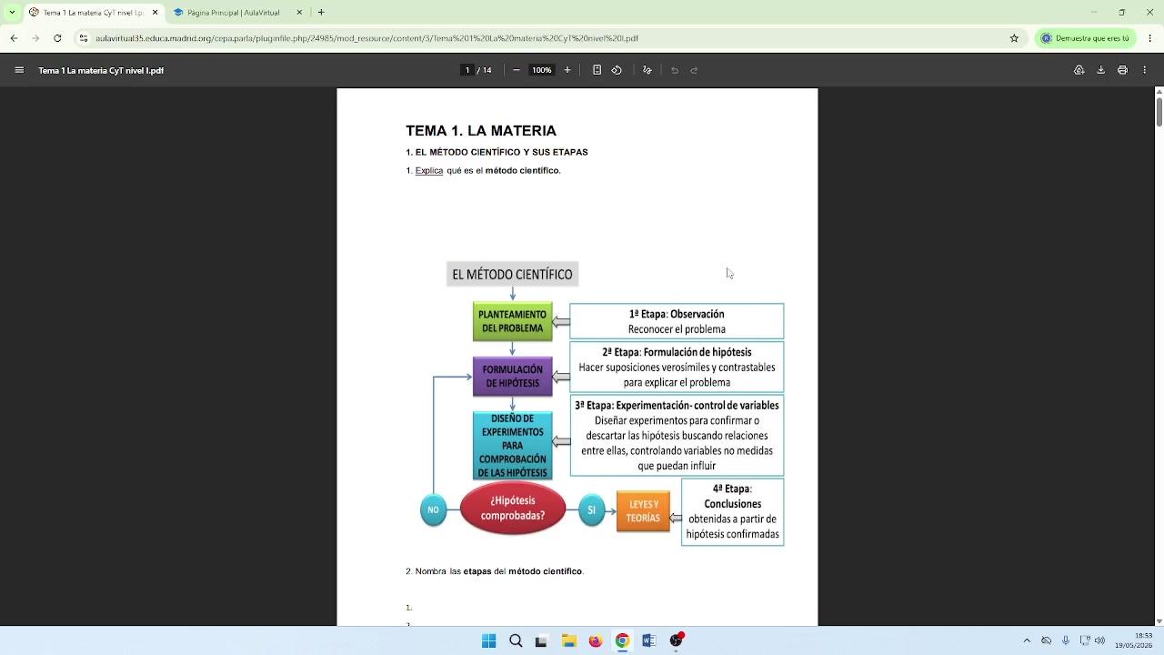Zoom out of the PDF with minus
1164x655 pixels.
point(517,70)
